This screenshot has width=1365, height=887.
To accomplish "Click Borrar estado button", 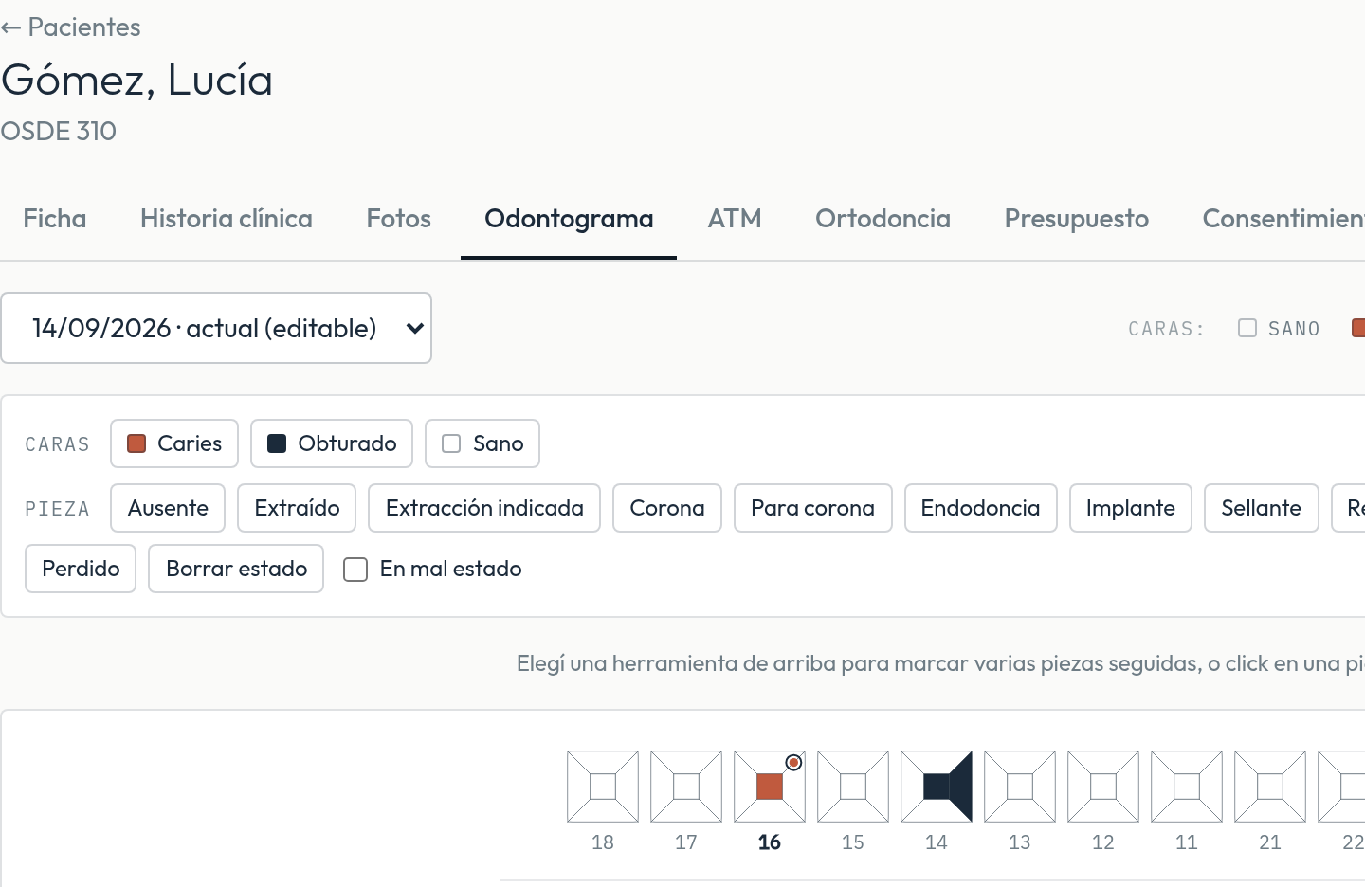I will [x=236, y=569].
